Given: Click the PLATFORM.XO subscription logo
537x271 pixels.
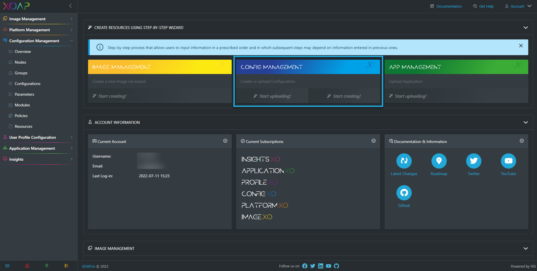Looking at the screenshot, I should pos(265,205).
